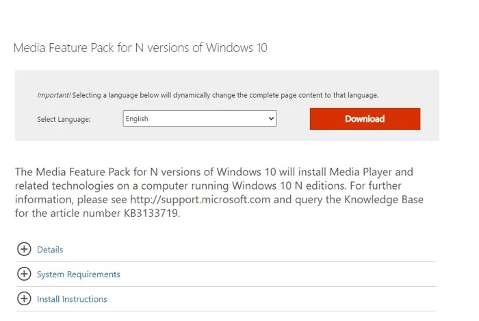Viewport: 479px width, 321px height.
Task: Click the plus icon beside System Requirements
Action: [x=24, y=274]
